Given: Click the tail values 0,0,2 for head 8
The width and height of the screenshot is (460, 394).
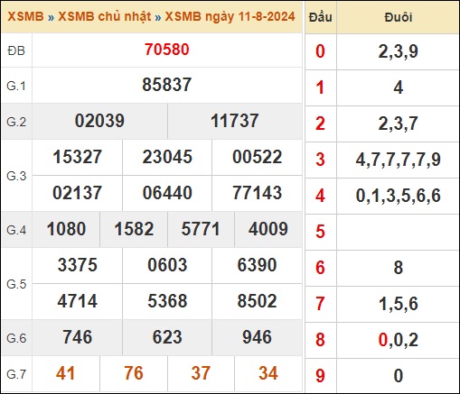Looking at the screenshot, I should (x=399, y=340).
